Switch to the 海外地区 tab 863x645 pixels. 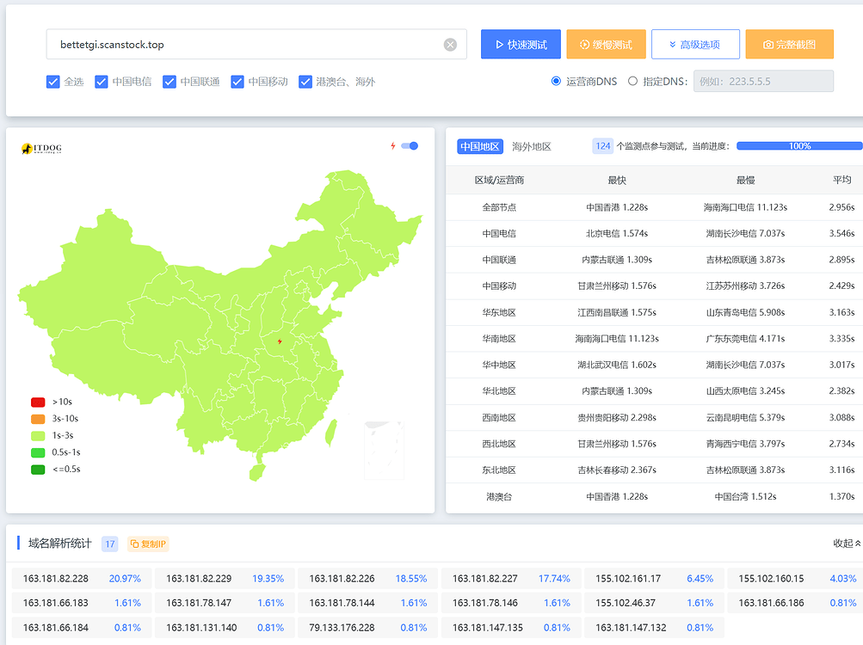pyautogui.click(x=531, y=146)
